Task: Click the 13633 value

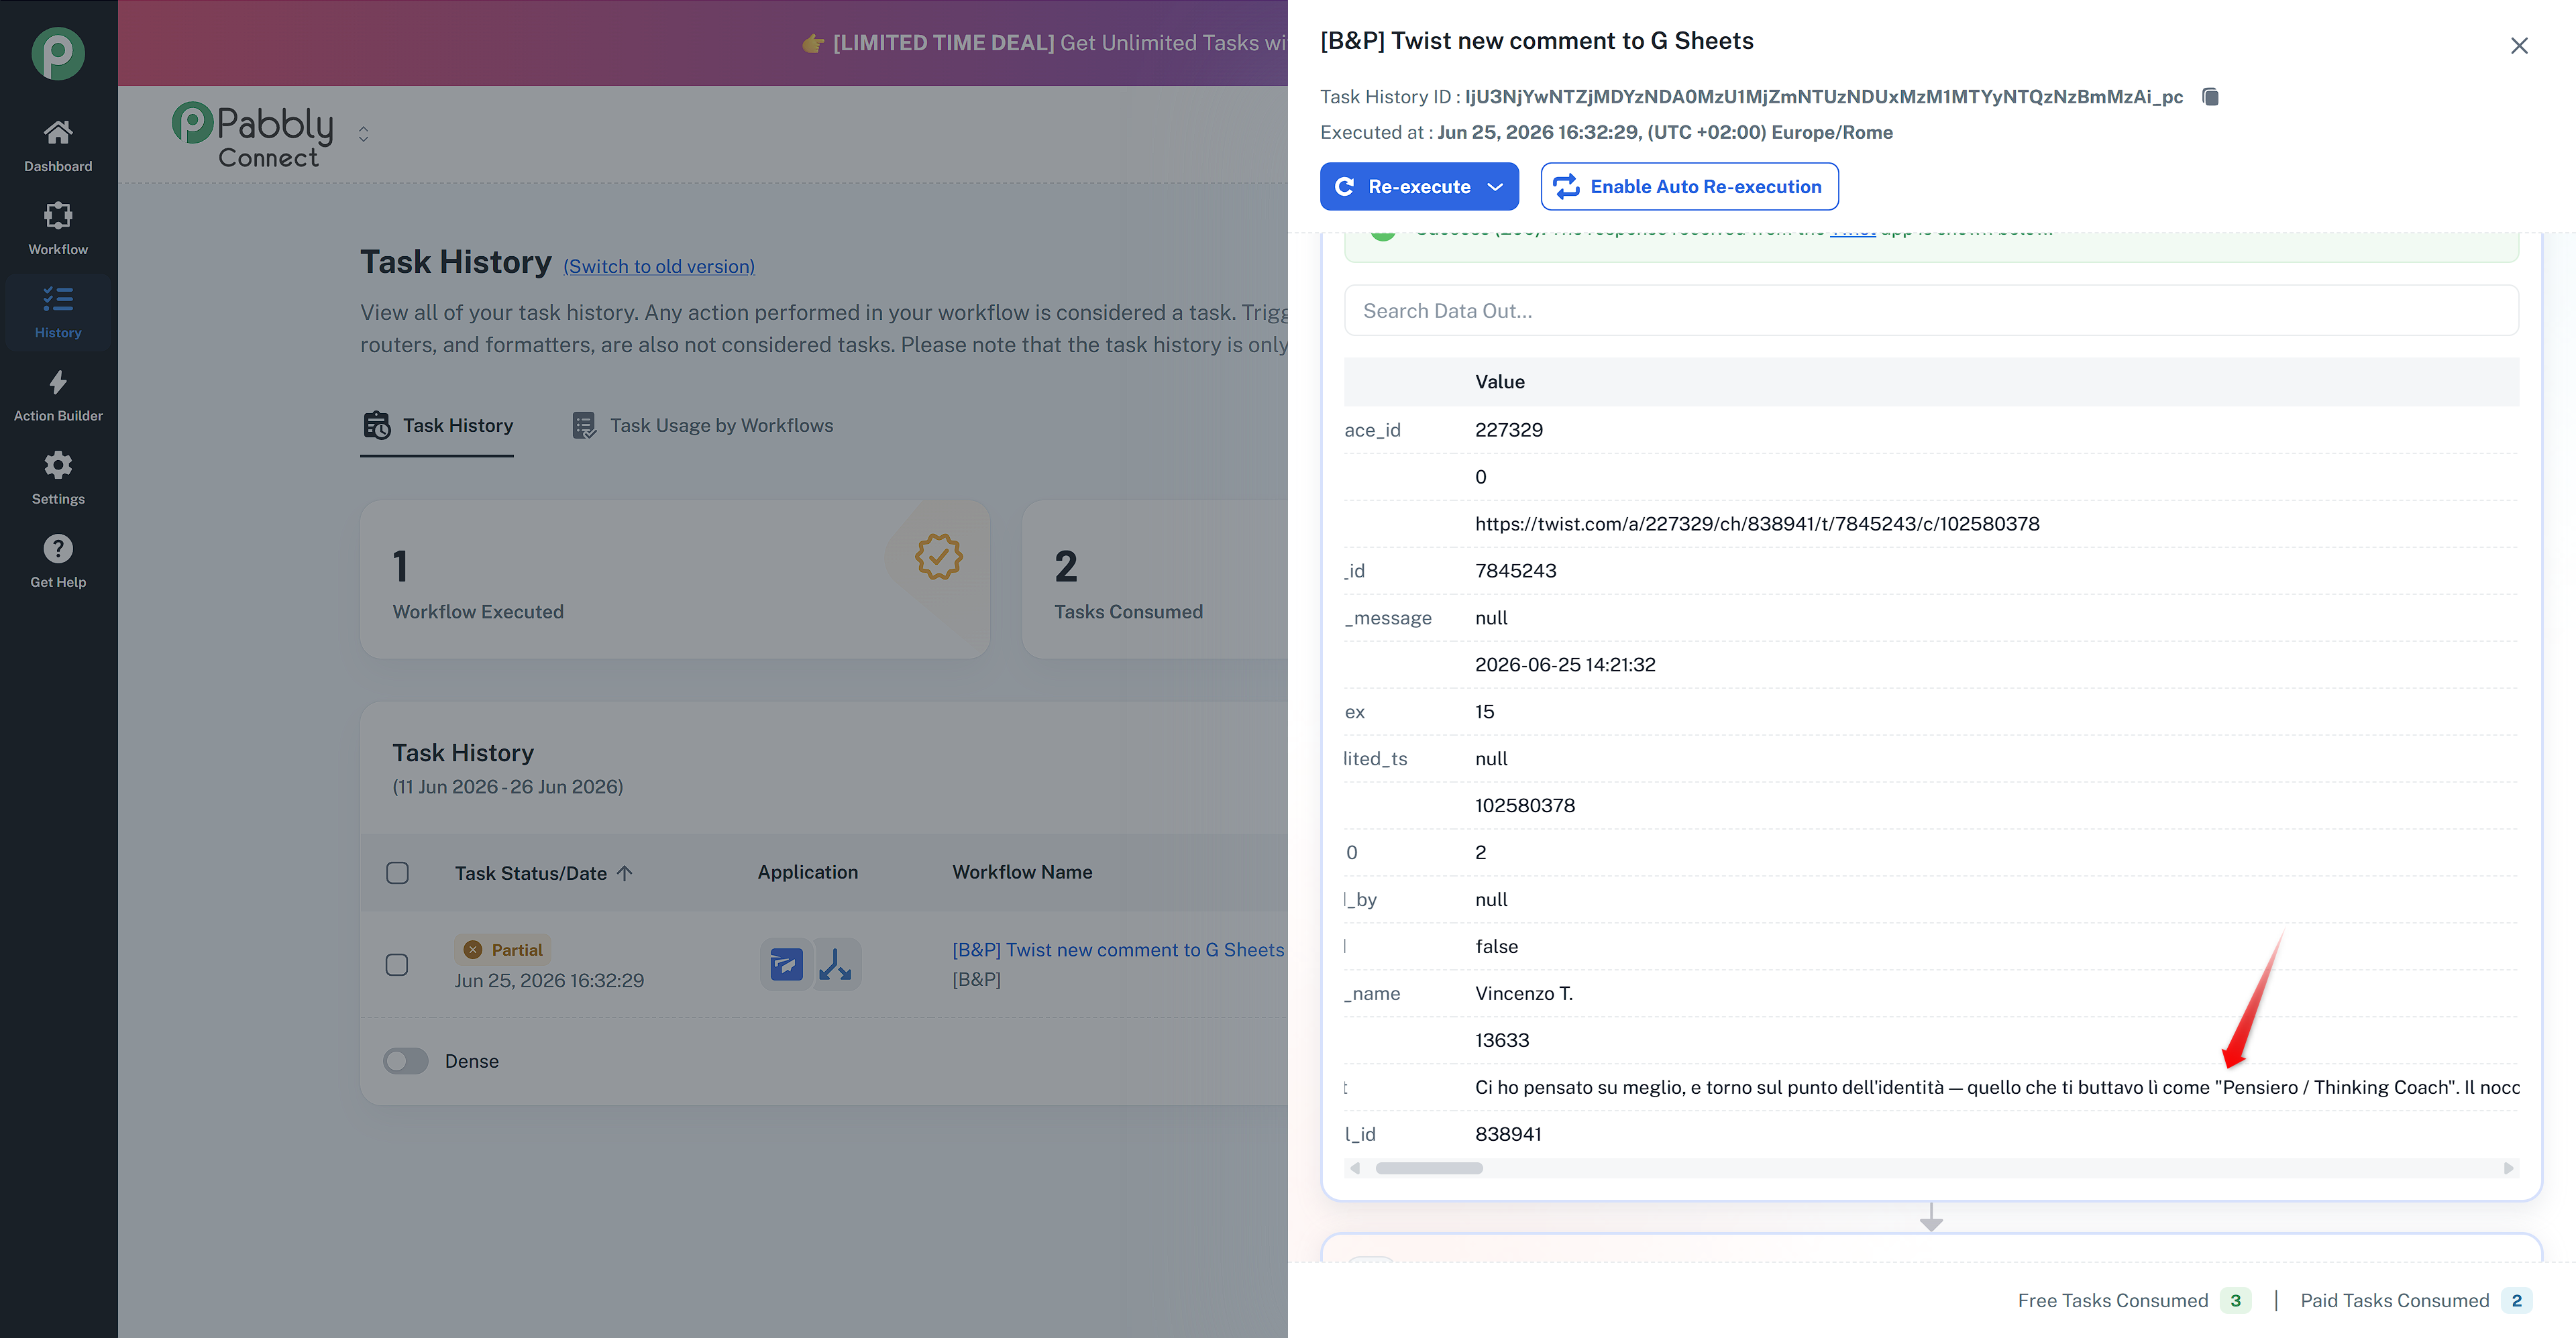Action: 1502,1041
